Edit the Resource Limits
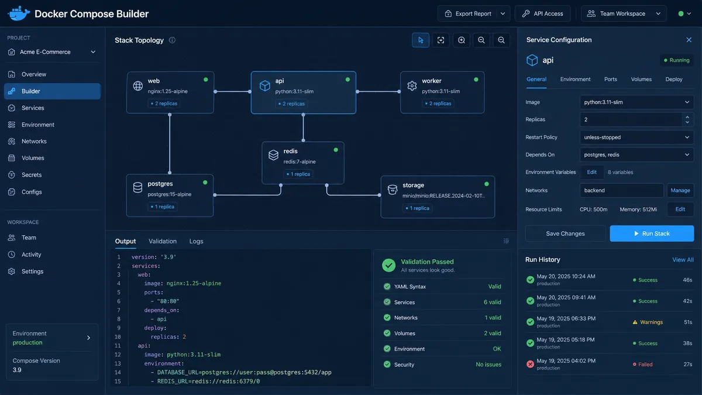Image resolution: width=702 pixels, height=395 pixels. (x=680, y=209)
